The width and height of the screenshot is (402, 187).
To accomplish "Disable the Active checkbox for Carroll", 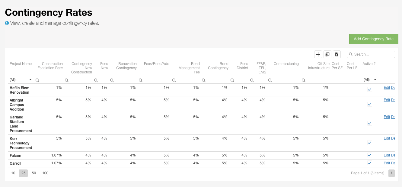I will point(369,163).
